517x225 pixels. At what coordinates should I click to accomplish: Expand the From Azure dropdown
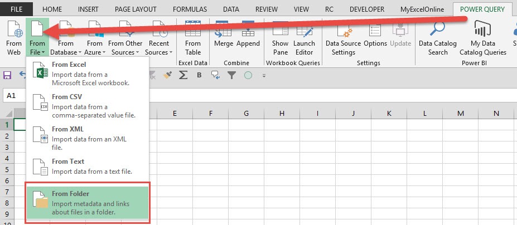[x=95, y=37]
